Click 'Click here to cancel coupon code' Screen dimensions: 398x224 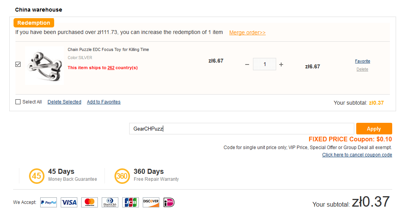(x=357, y=155)
